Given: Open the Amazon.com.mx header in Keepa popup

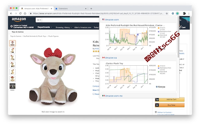Looking at the screenshot, I should coord(114,96).
